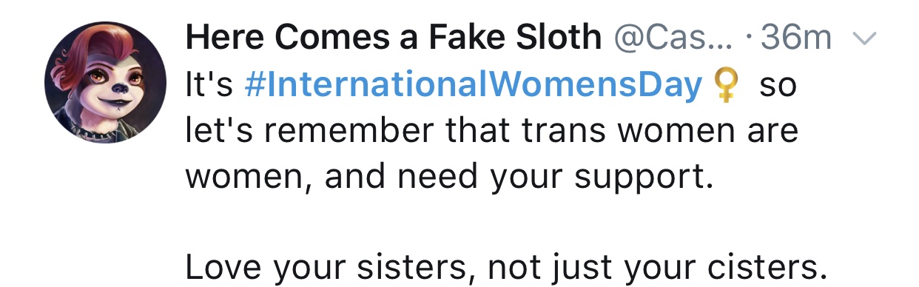Screen dimensions: 919x287
Task: Click display name Here Comes a Fake Sloth
Action: pyautogui.click(x=393, y=38)
